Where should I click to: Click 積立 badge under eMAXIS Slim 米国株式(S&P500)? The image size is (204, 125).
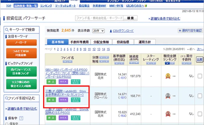click(x=51, y=118)
